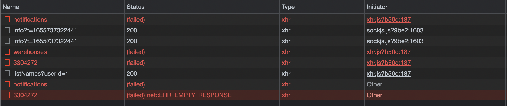The image size is (507, 106).
Task: Open xhr.js?b50d:187 link on the listNames row
Action: (x=389, y=74)
